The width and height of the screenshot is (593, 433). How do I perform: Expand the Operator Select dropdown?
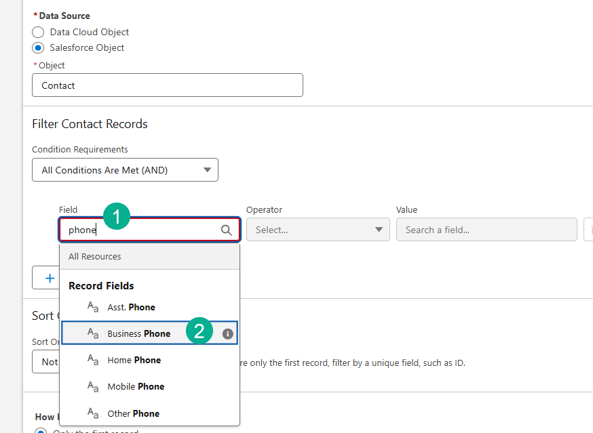tap(318, 230)
